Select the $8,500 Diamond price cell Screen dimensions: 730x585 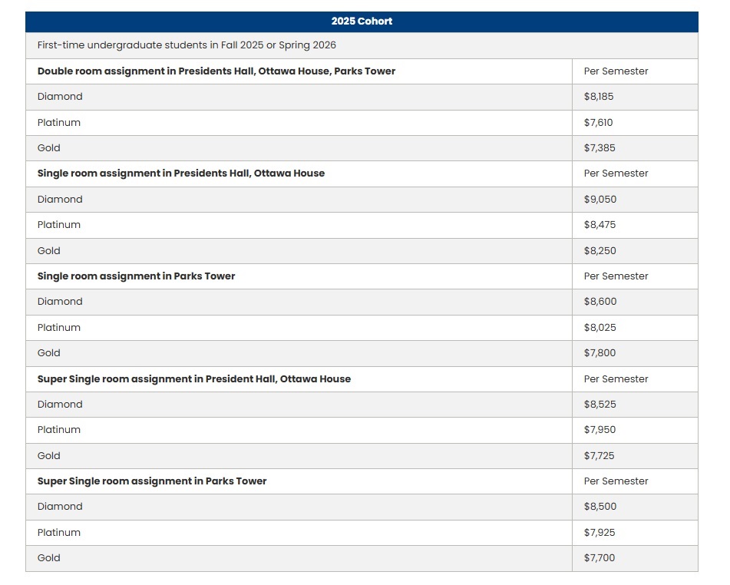(600, 507)
